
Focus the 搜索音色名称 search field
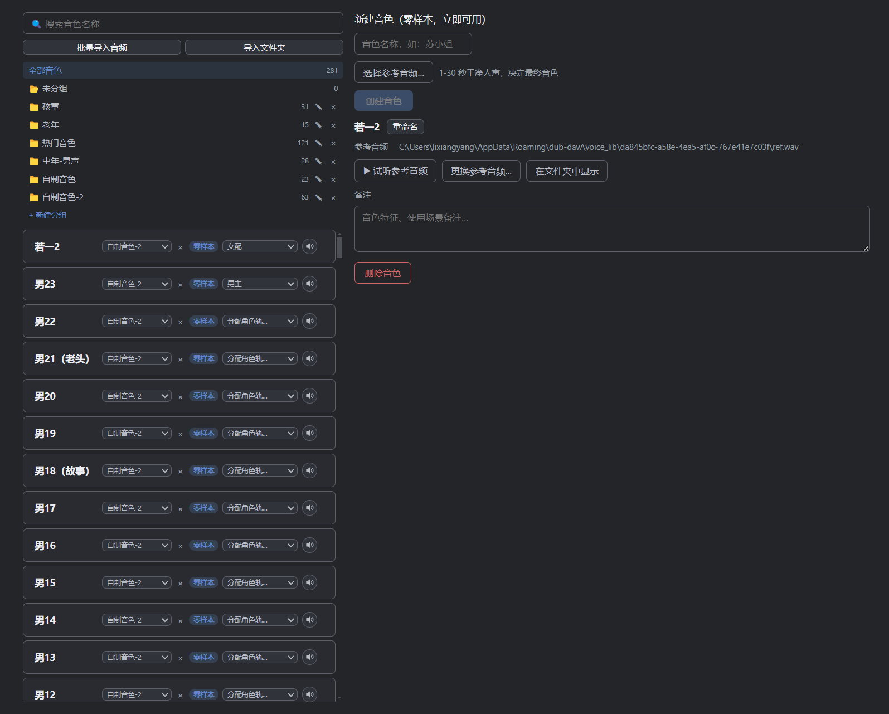pyautogui.click(x=183, y=23)
